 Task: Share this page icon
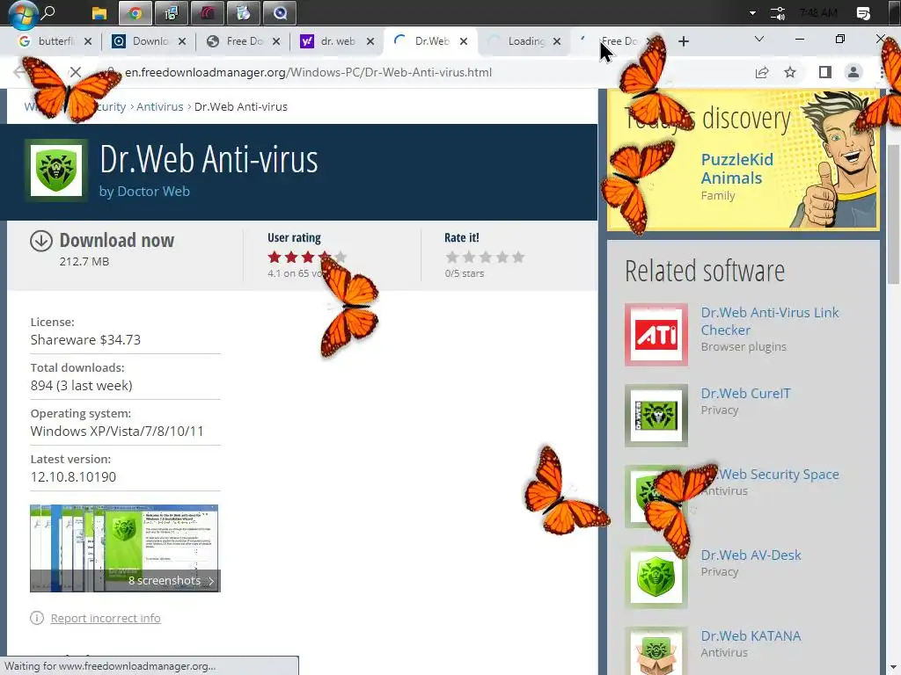(x=762, y=72)
